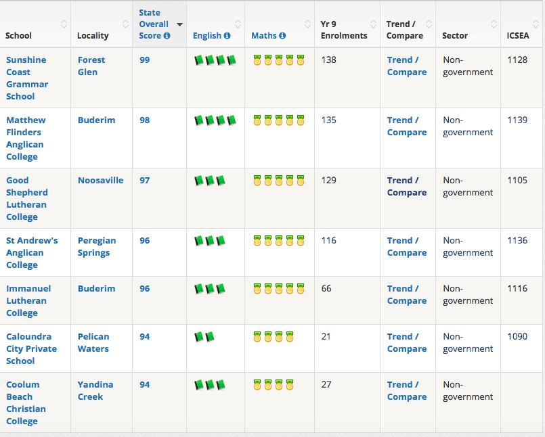Open St Andrew's Anglican College page
This screenshot has height=437, width=545.
point(31,252)
